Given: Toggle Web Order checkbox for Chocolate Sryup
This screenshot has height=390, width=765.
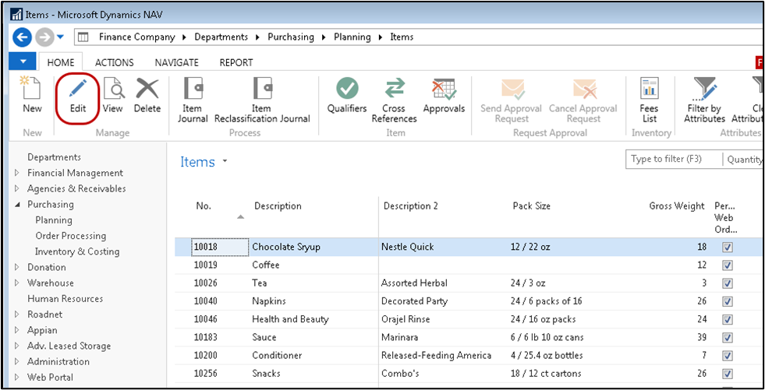Looking at the screenshot, I should tap(728, 248).
